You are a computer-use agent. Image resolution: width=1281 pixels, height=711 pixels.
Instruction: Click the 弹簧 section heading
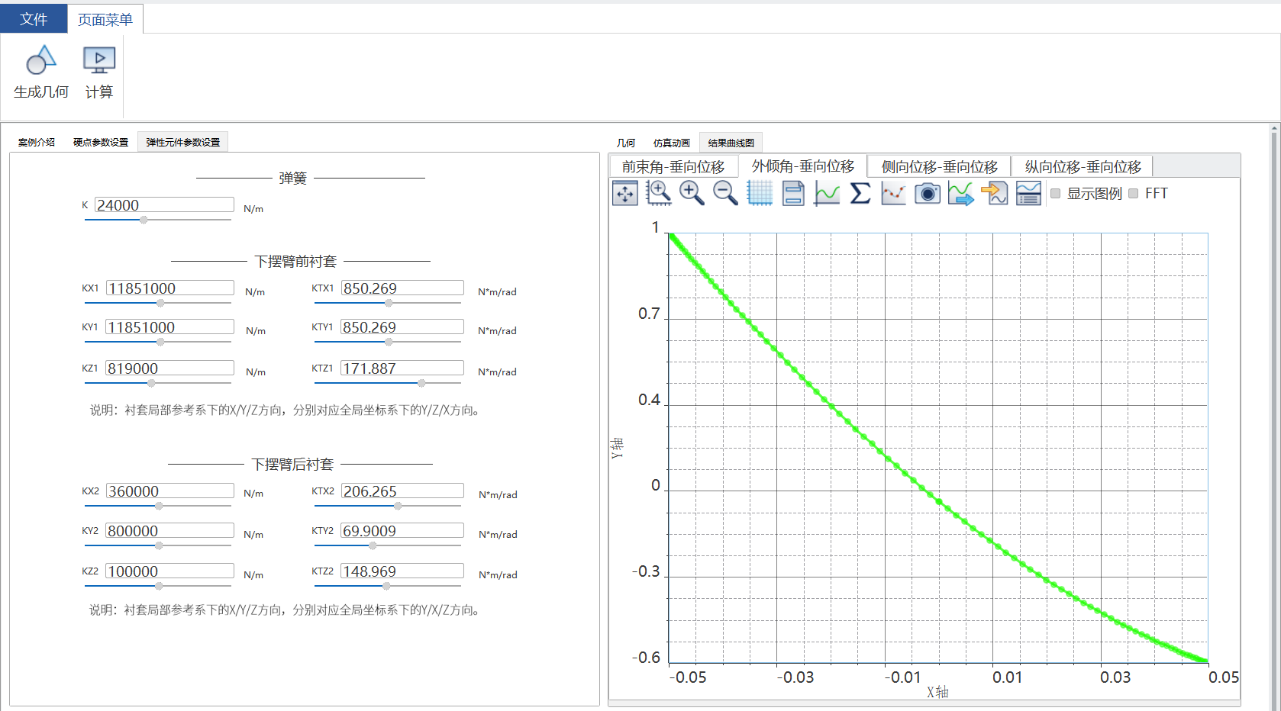pos(293,178)
